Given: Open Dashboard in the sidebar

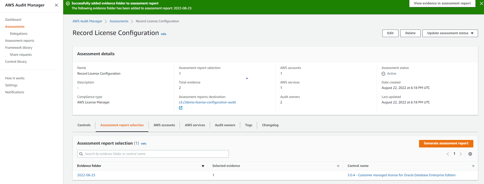Looking at the screenshot, I should point(13,20).
